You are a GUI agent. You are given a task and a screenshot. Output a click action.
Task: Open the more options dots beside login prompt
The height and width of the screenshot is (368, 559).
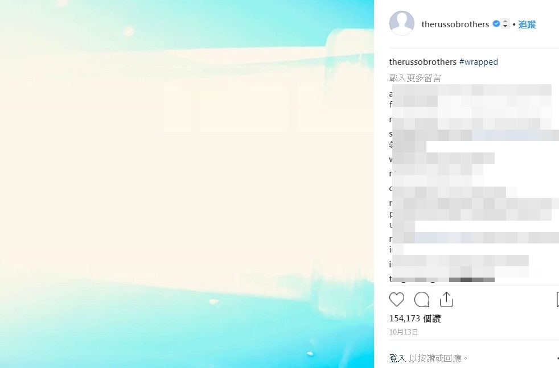(557, 358)
